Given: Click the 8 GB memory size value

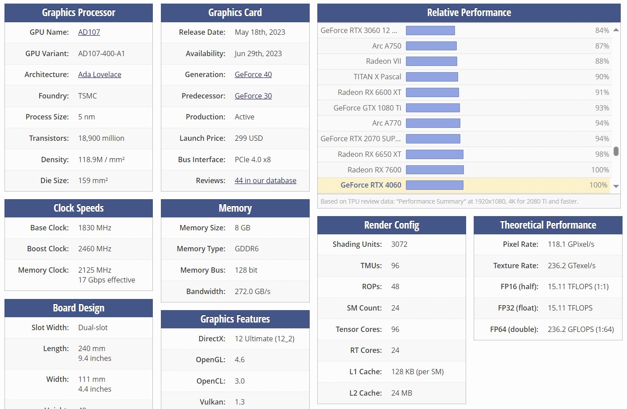Looking at the screenshot, I should point(242,228).
